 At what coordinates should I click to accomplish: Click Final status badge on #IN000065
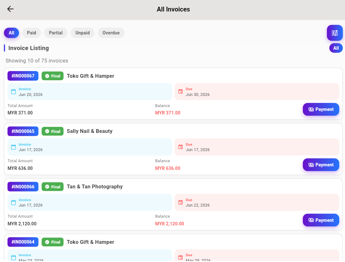[x=53, y=131]
